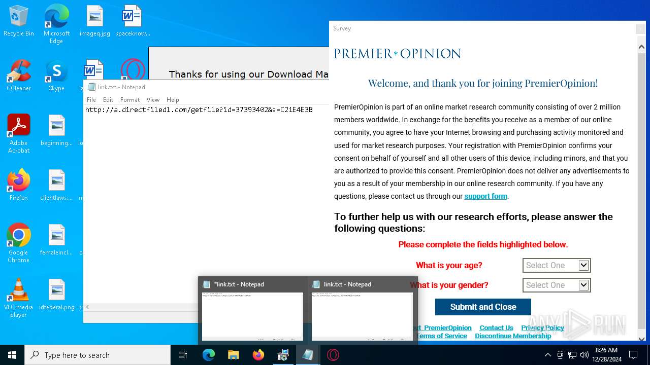This screenshot has height=365, width=650.
Task: Open Opera from the taskbar
Action: coord(333,355)
